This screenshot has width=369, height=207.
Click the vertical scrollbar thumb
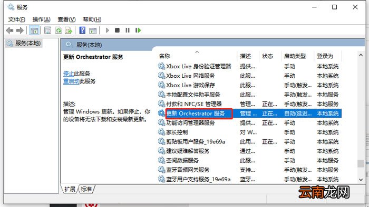[361, 163]
